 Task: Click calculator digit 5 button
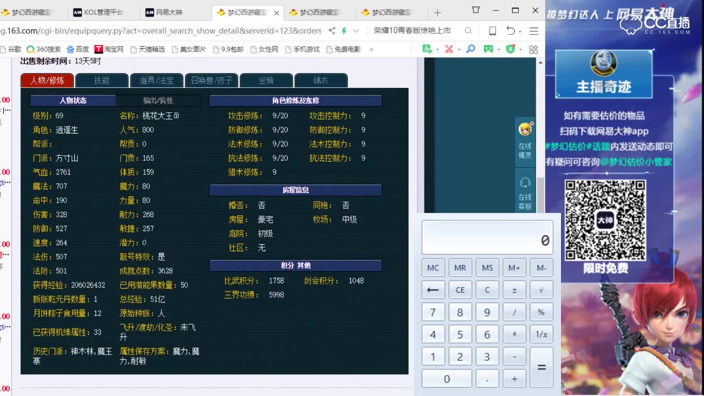(x=460, y=334)
